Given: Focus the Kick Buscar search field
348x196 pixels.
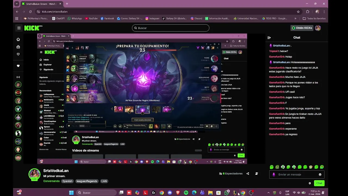Looking at the screenshot, I should [170, 28].
